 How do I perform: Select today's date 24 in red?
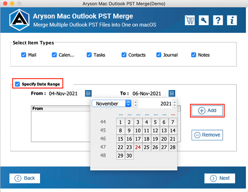[138, 147]
